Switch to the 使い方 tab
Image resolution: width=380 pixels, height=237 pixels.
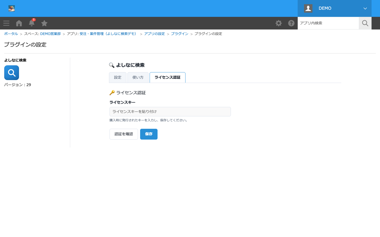coord(138,77)
